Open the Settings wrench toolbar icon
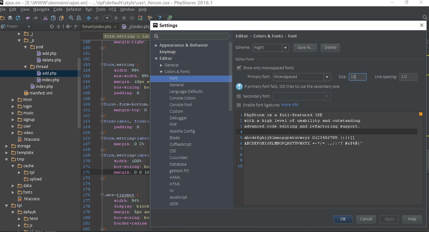 (150, 18)
